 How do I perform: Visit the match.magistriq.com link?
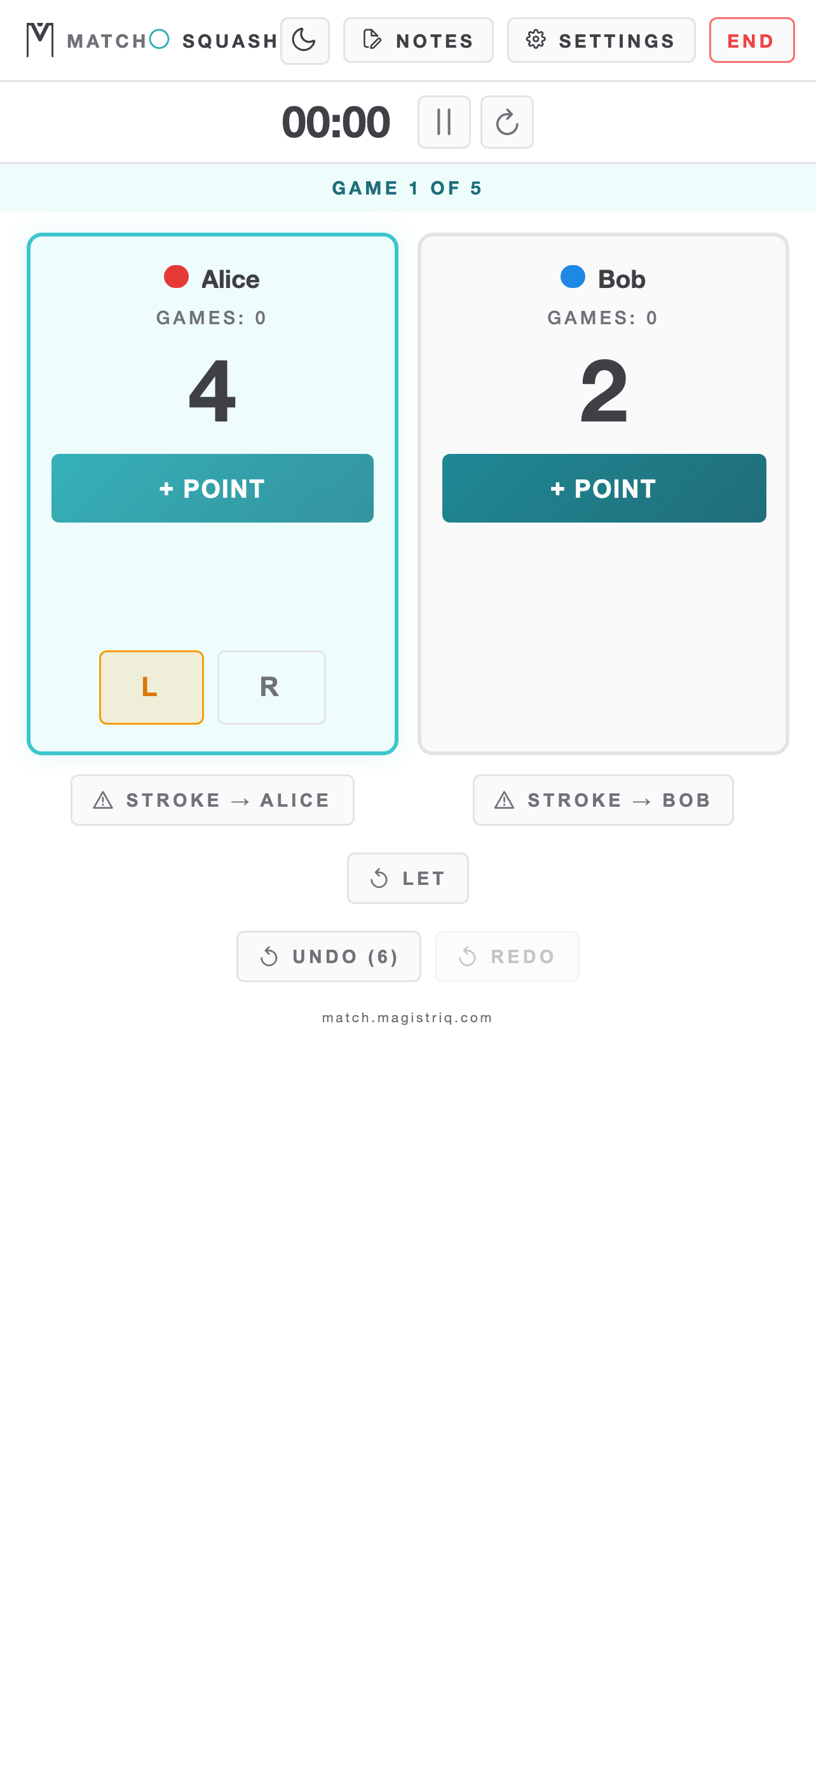407,1017
